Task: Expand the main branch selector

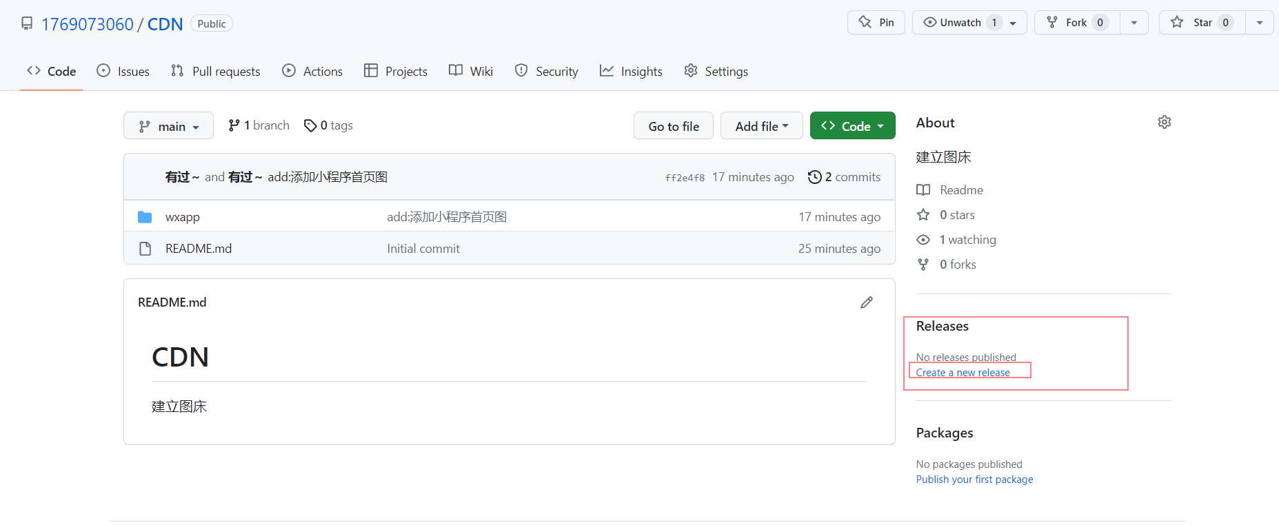Action: click(168, 126)
